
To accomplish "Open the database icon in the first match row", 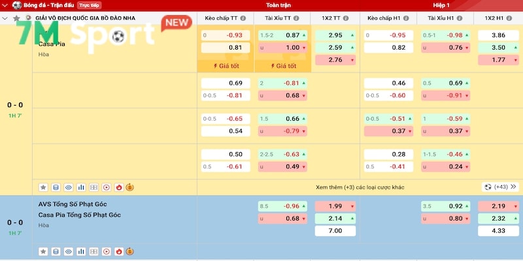I will click(x=56, y=187).
